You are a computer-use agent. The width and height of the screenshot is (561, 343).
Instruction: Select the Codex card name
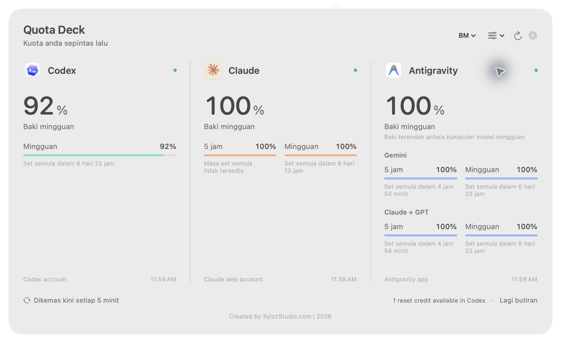pos(62,71)
